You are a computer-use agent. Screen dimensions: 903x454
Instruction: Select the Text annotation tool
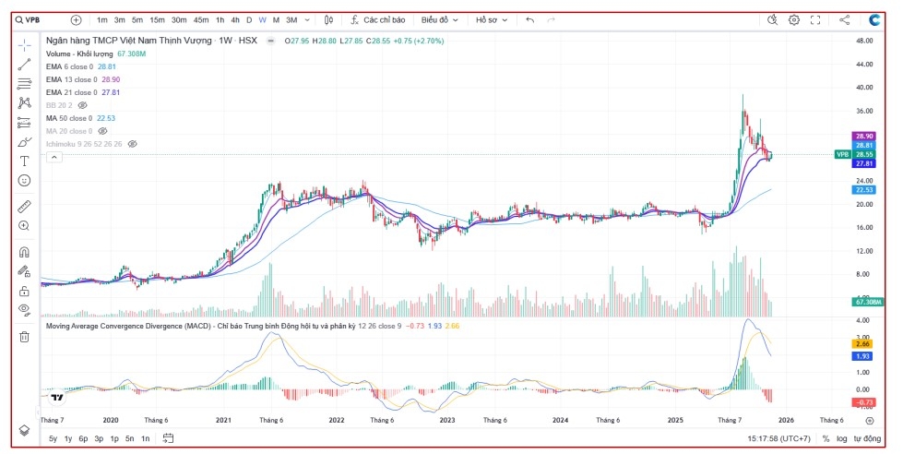click(x=24, y=161)
